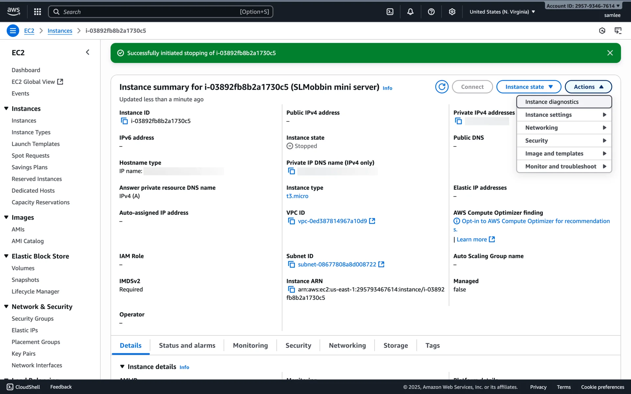Screen dimensions: 631x394
Task: Expand the Instance settings submenu
Action: point(564,115)
